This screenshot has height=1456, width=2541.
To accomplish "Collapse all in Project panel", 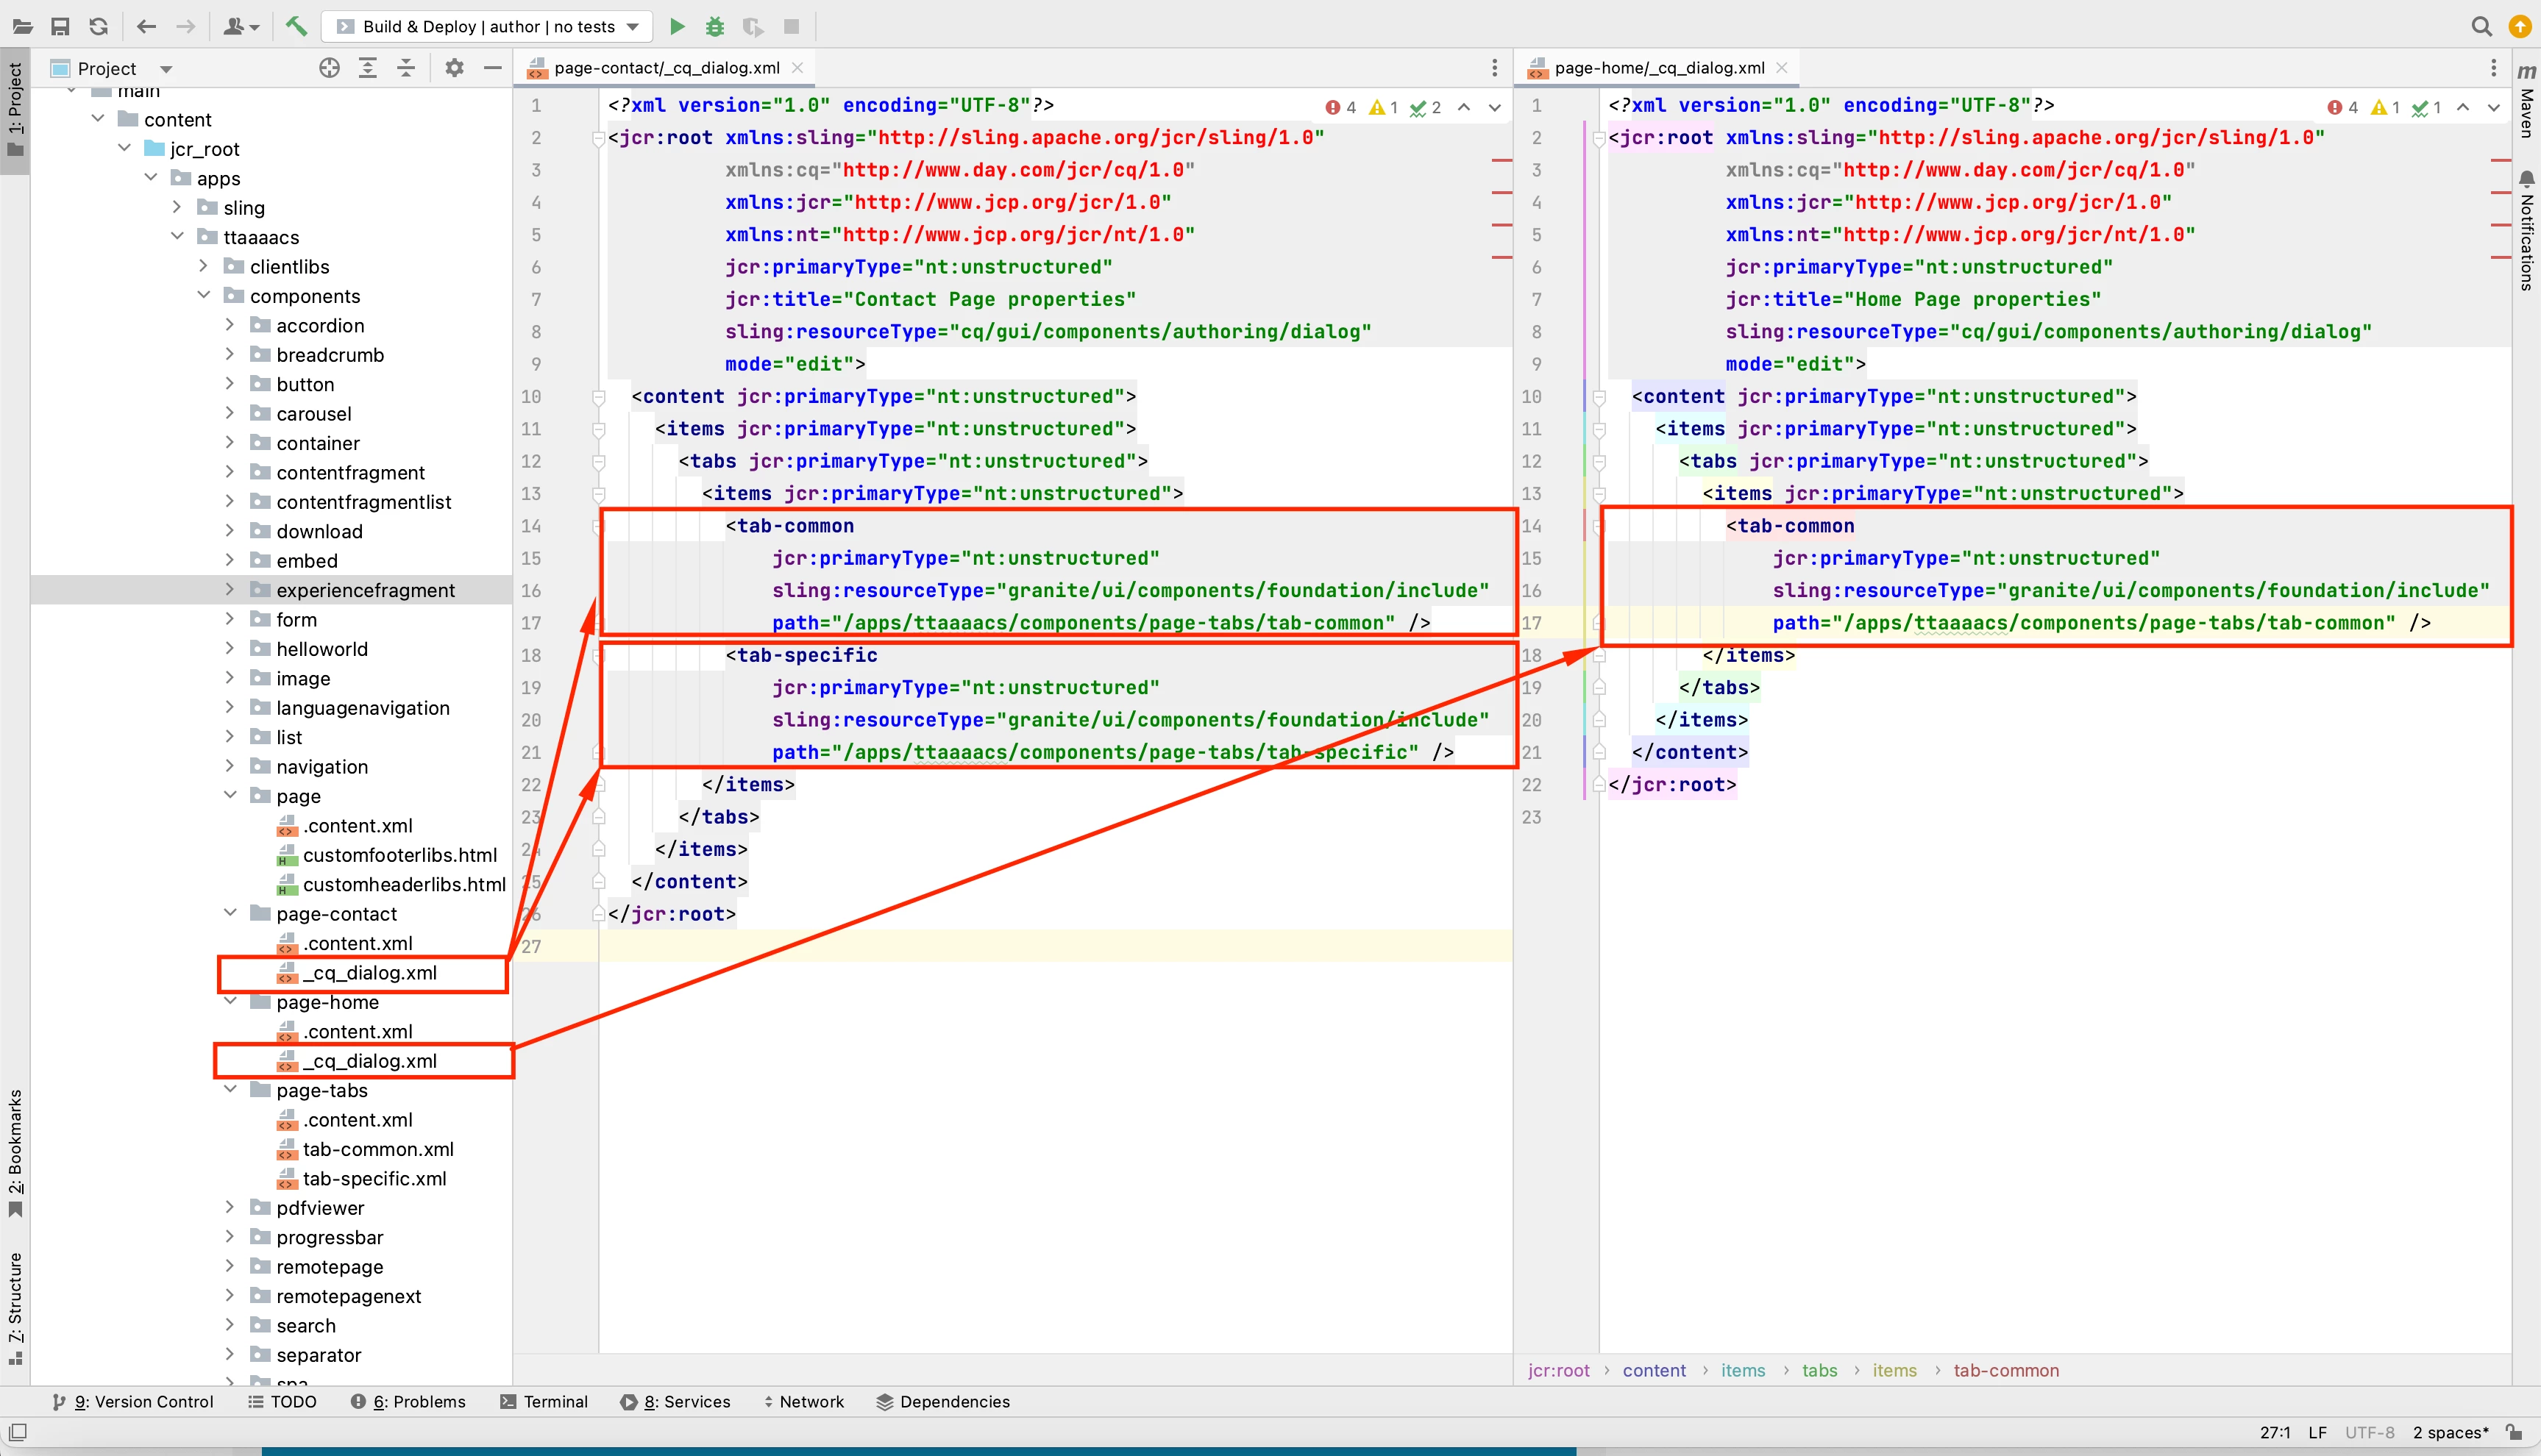I will (406, 68).
